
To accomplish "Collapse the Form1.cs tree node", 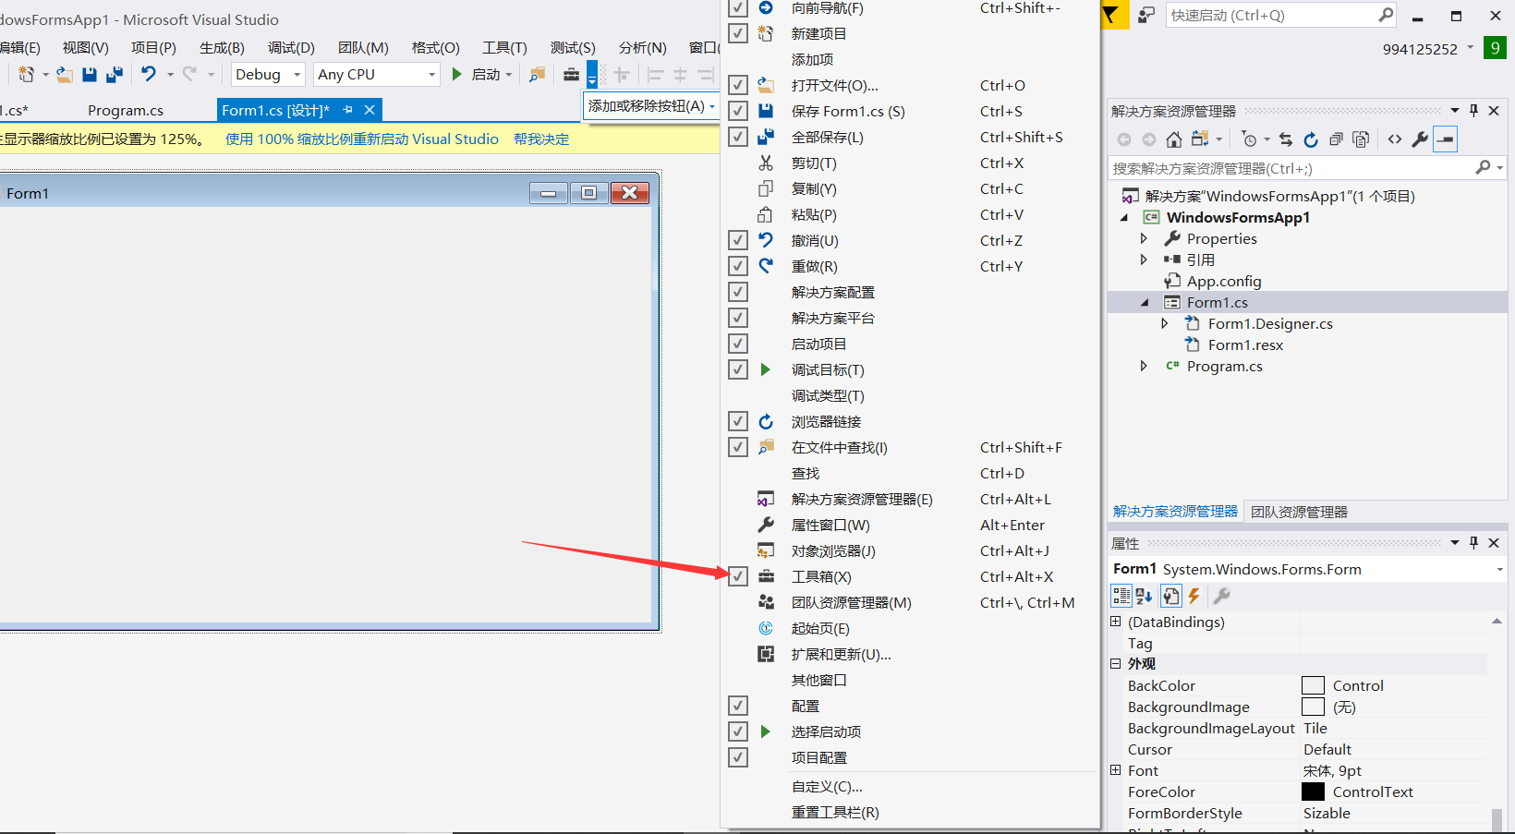I will (x=1145, y=303).
